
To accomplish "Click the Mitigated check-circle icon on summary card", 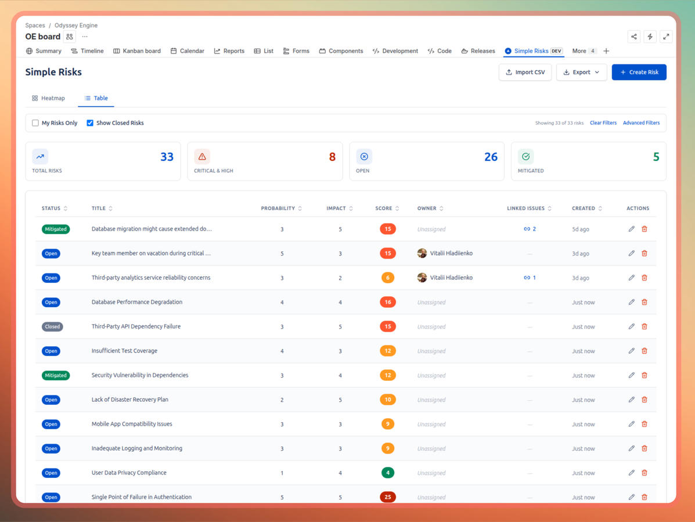I will click(525, 156).
